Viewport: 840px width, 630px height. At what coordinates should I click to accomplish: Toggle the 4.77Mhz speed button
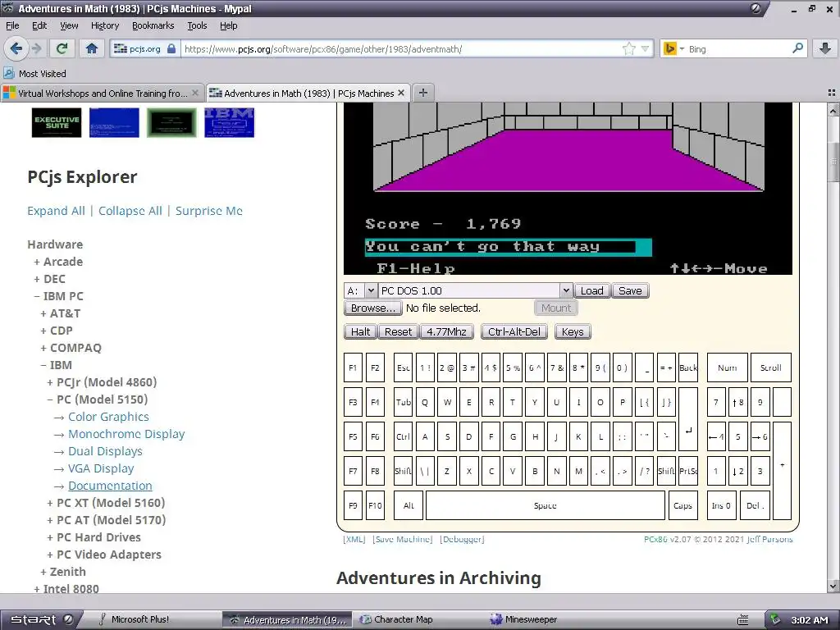[447, 331]
